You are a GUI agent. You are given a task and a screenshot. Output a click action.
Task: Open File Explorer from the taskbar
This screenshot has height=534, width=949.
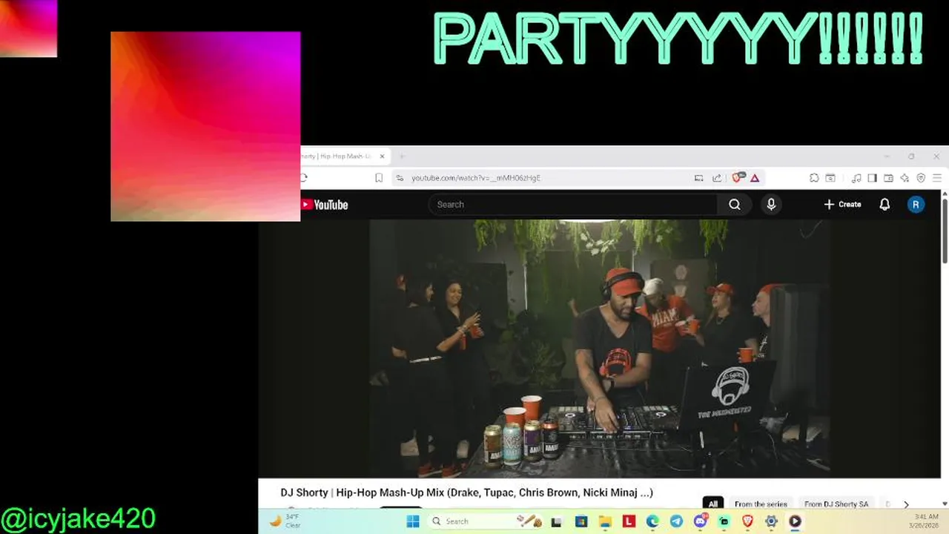pos(605,521)
